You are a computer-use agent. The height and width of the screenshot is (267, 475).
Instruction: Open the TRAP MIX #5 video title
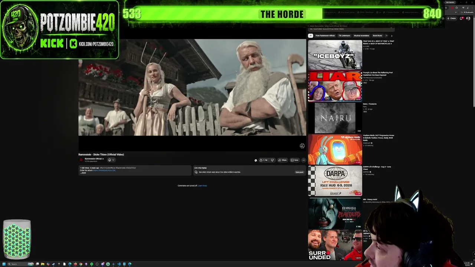click(x=379, y=42)
